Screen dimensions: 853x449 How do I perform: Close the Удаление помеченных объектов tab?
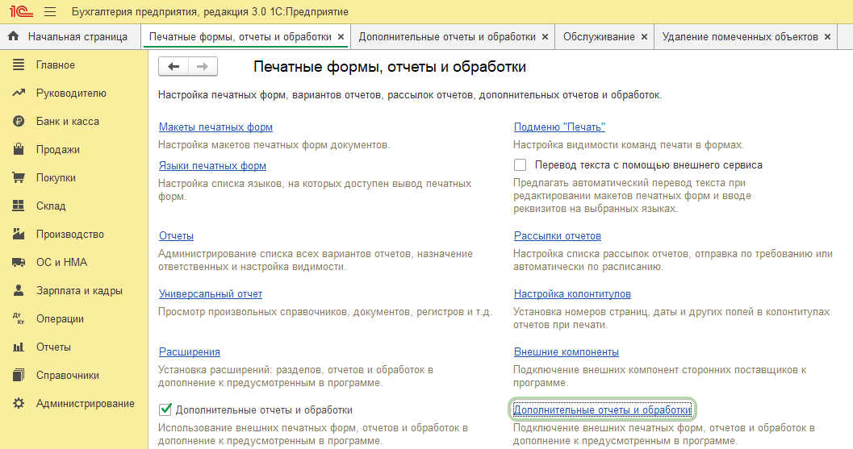tap(827, 37)
